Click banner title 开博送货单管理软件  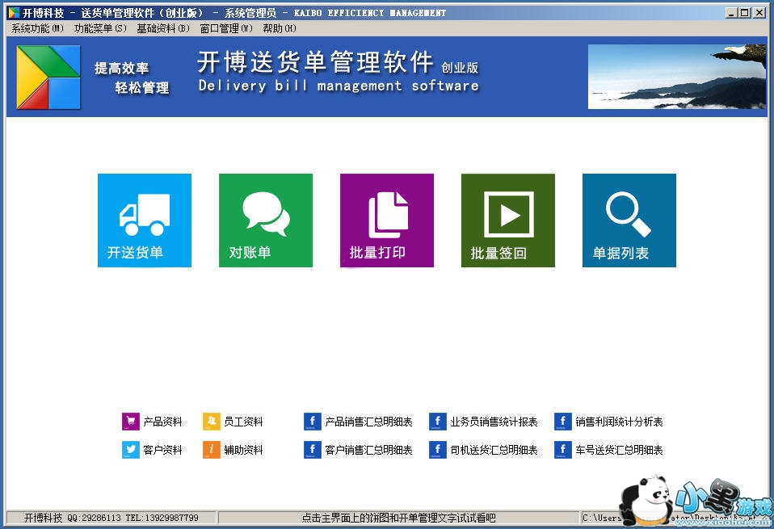(x=315, y=62)
